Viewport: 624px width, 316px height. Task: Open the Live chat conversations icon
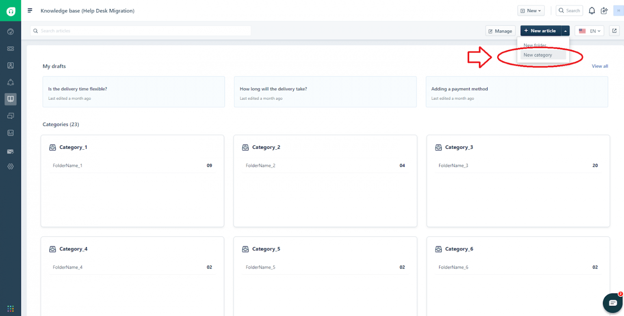[10, 116]
